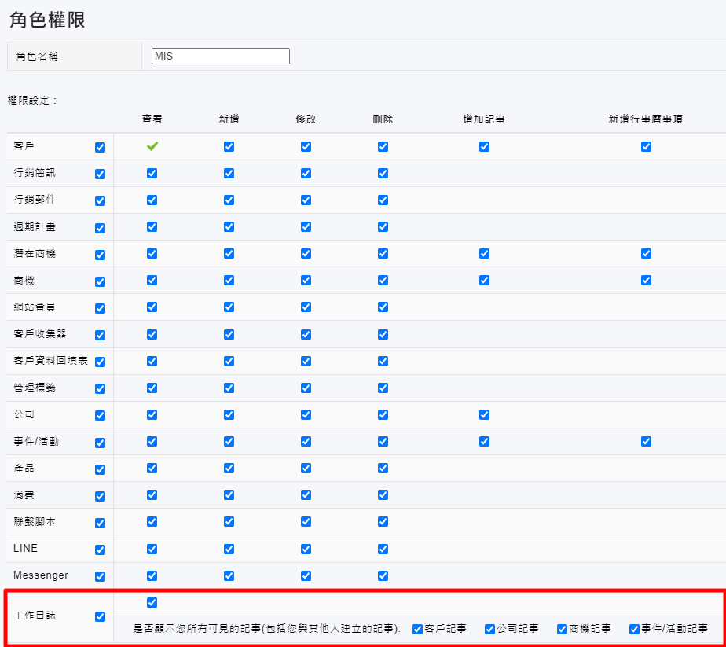Toggle Messenger row 刪除 checkbox
Image resolution: width=726 pixels, height=647 pixels.
(383, 575)
